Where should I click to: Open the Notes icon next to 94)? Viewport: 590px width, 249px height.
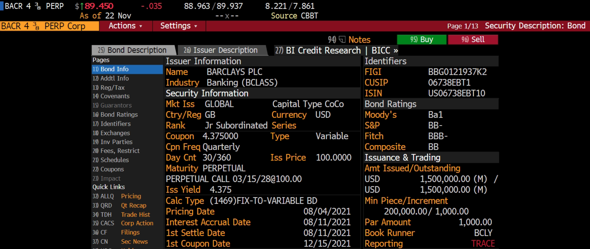click(x=342, y=39)
